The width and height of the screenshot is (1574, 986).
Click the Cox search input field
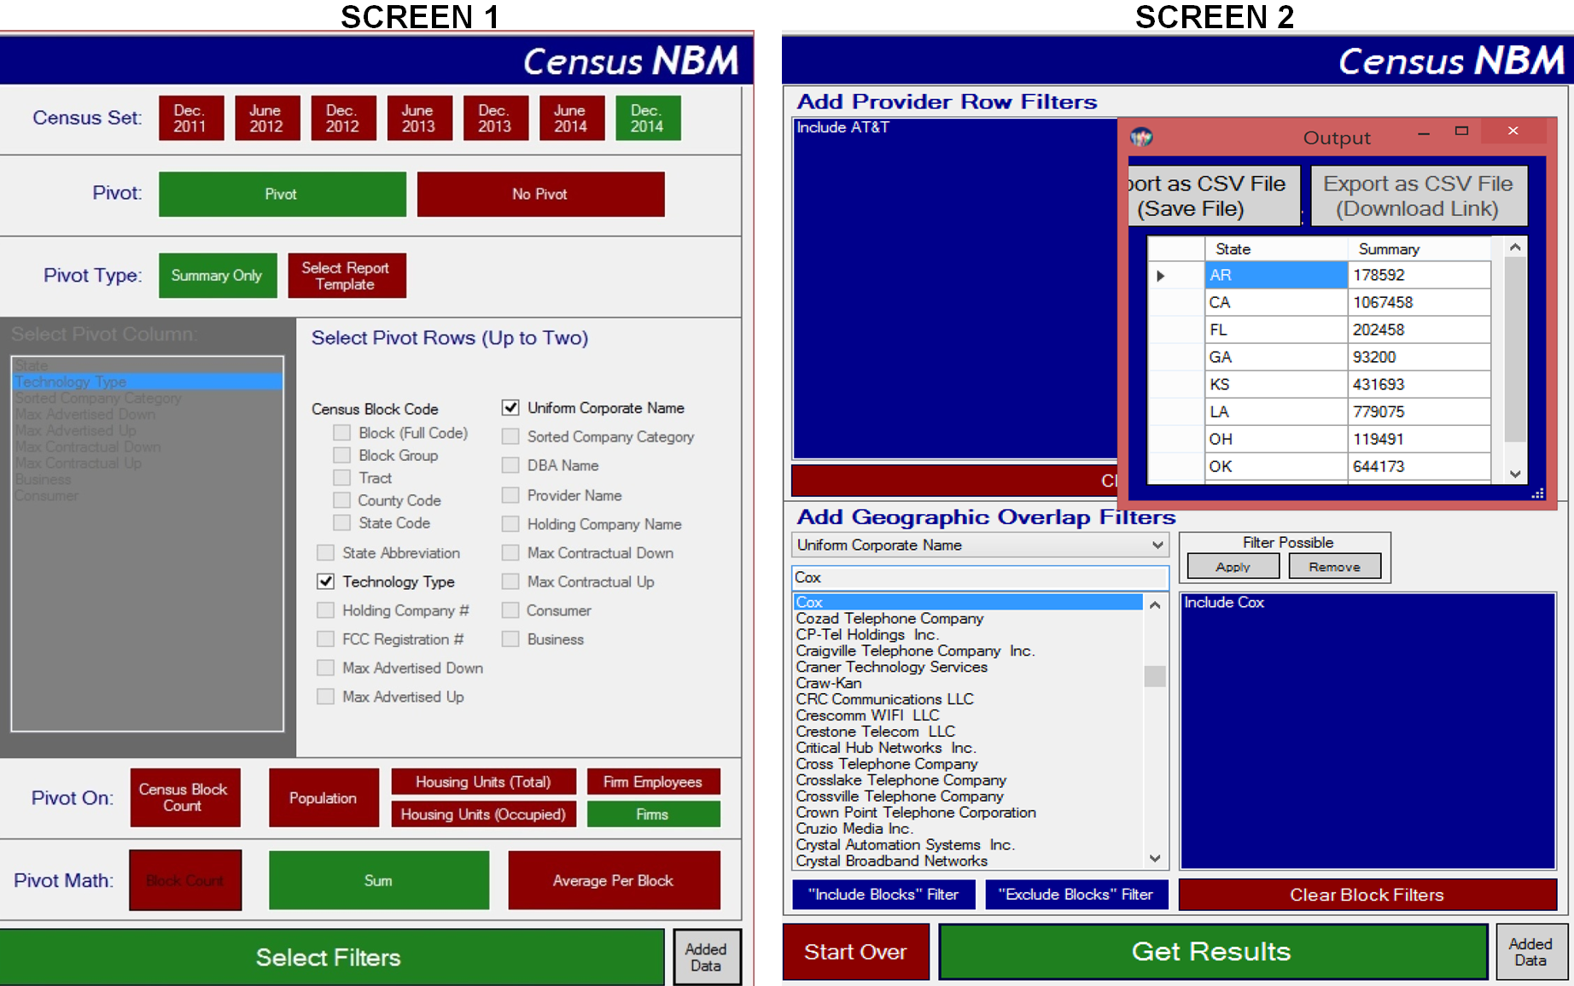[980, 577]
